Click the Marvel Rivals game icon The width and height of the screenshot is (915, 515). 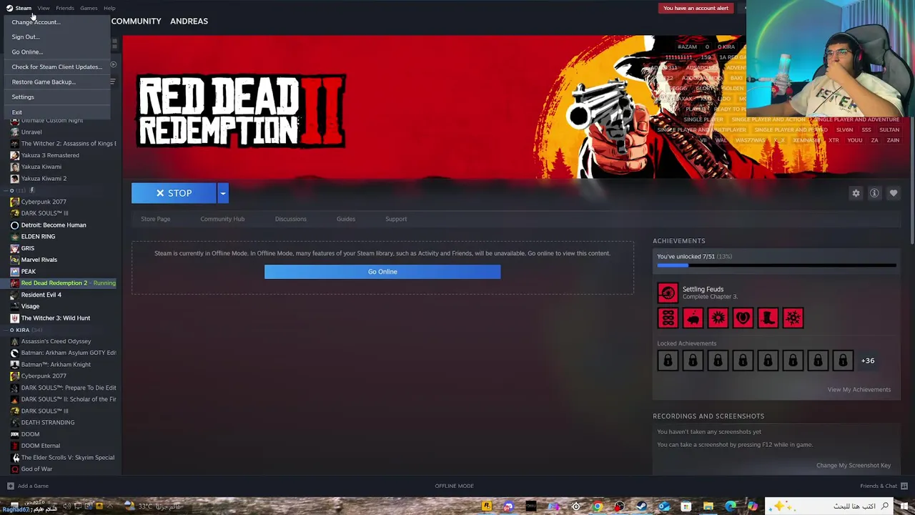(x=14, y=260)
